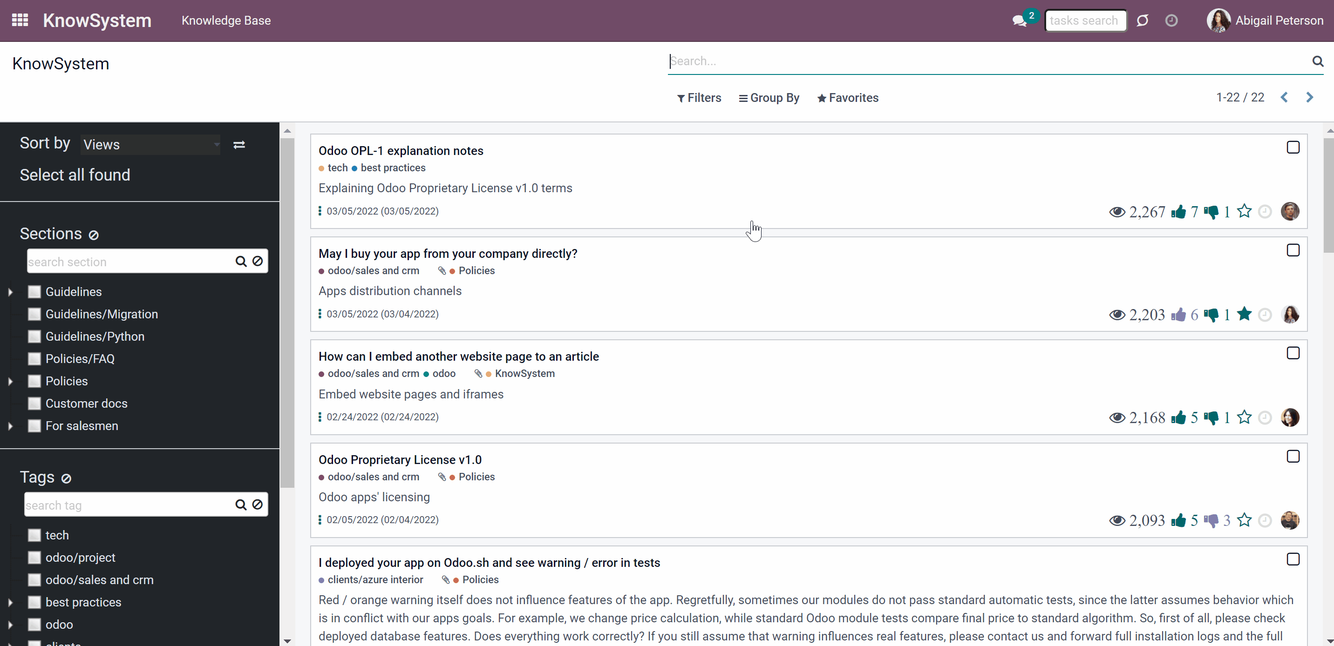Image resolution: width=1334 pixels, height=646 pixels.
Task: Click Select all found
Action: (x=75, y=175)
